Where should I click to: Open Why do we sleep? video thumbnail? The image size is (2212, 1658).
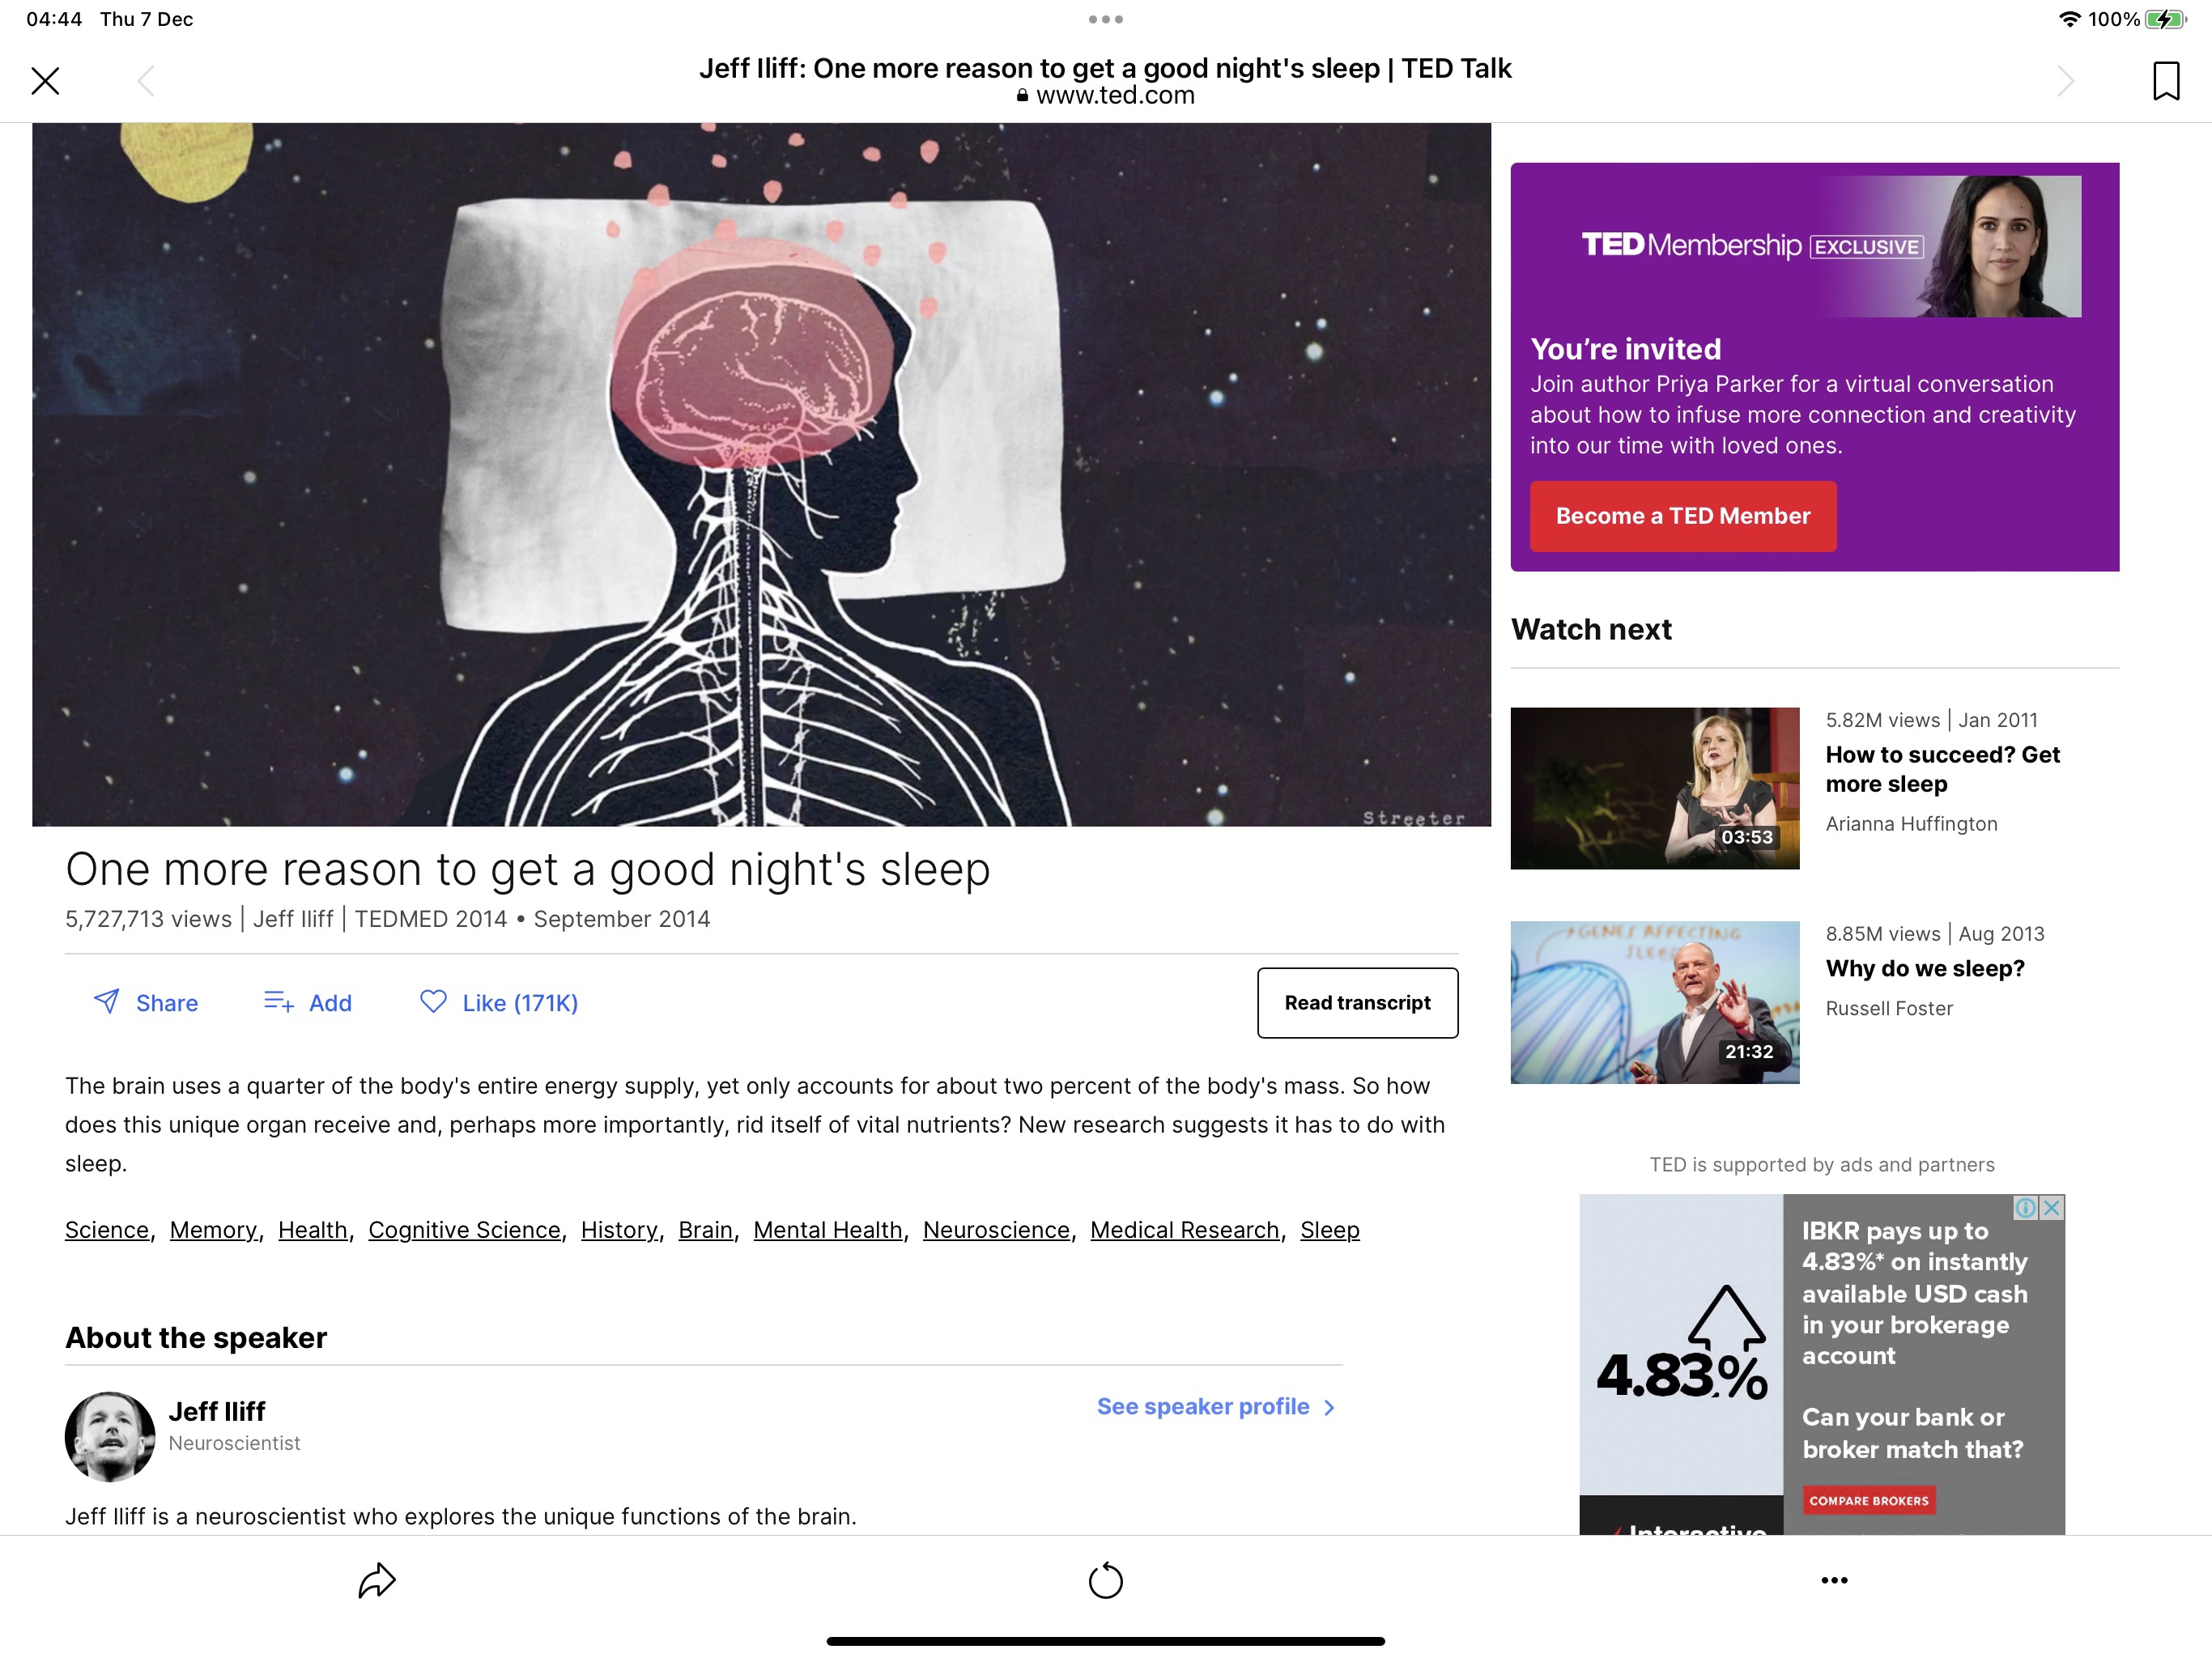tap(1654, 1002)
